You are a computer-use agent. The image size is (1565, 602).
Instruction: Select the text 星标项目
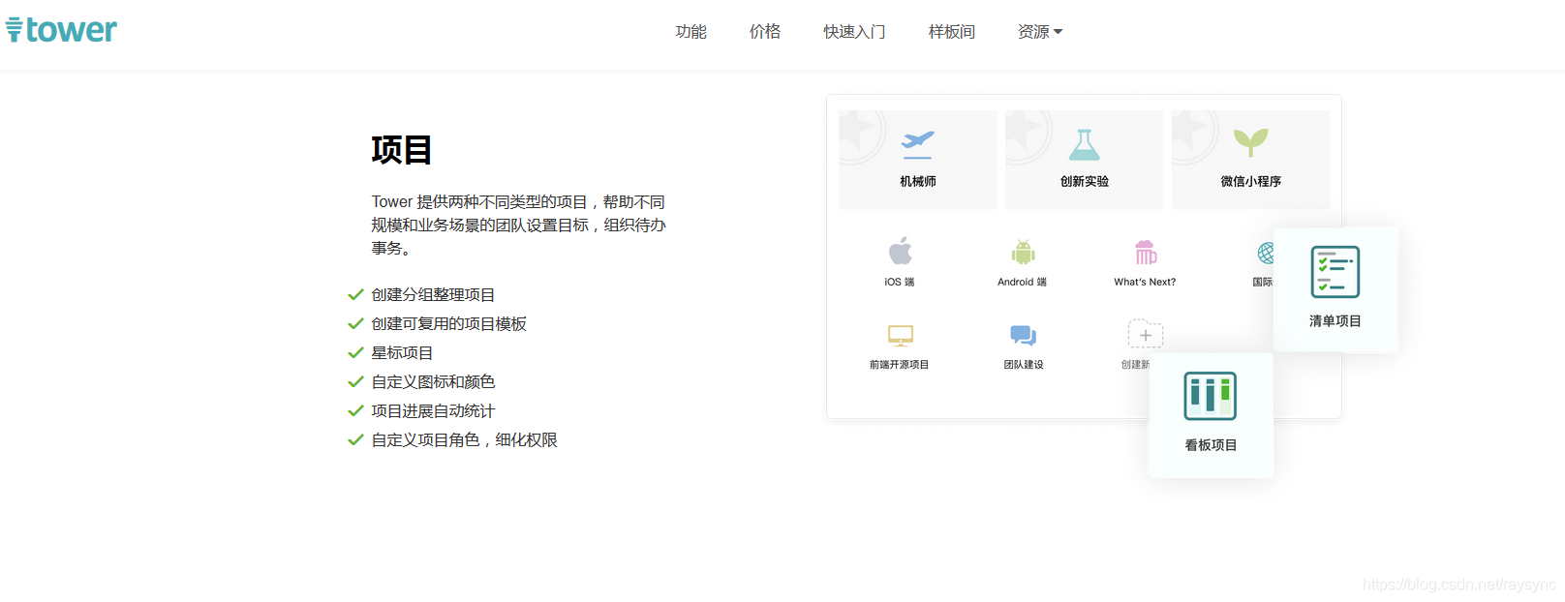pos(402,352)
